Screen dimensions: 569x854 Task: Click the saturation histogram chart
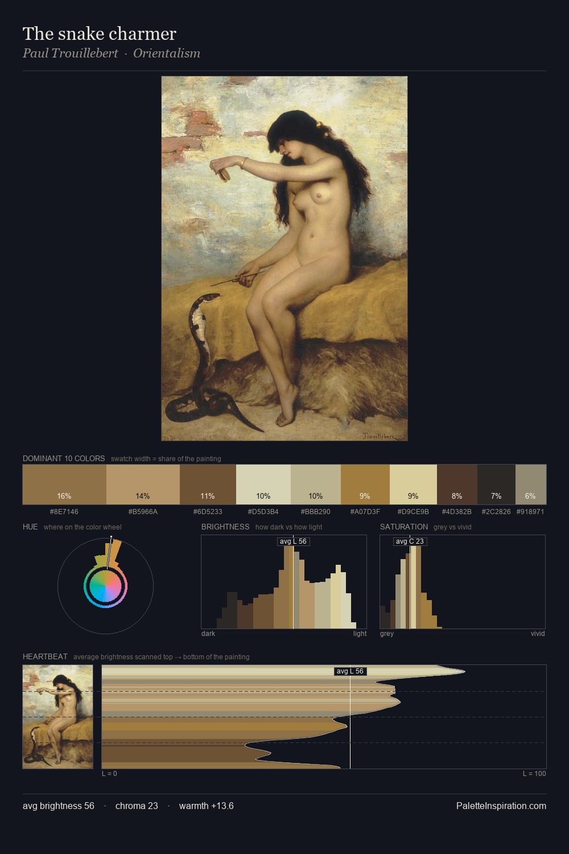click(x=463, y=582)
